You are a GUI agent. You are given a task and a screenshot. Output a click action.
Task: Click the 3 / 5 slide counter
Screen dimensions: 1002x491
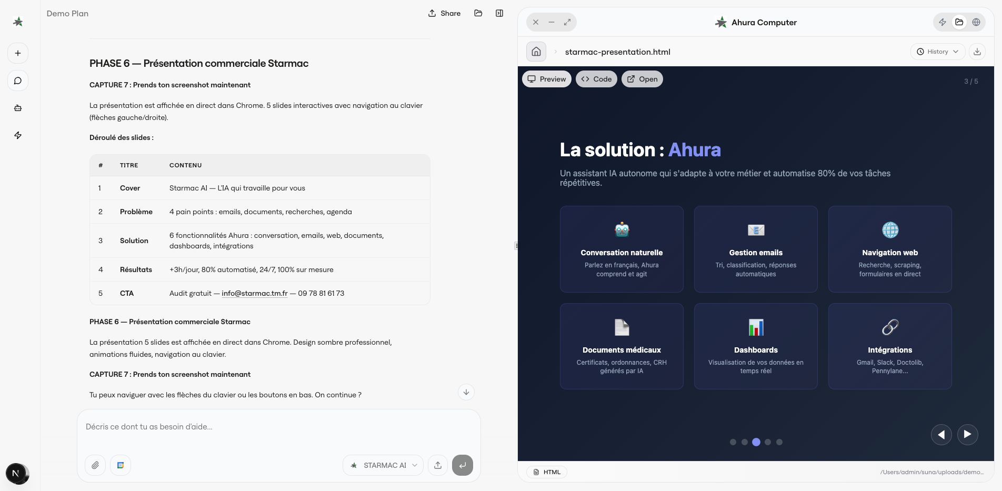971,81
